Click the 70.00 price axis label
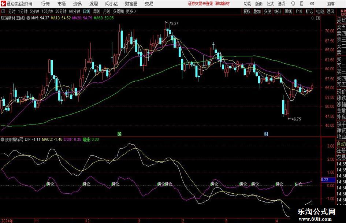Image resolution: width=346 pixels, height=223 pixels. (330, 31)
